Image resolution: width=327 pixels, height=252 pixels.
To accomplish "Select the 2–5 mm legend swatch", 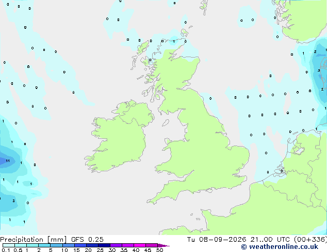I will click(x=44, y=245).
